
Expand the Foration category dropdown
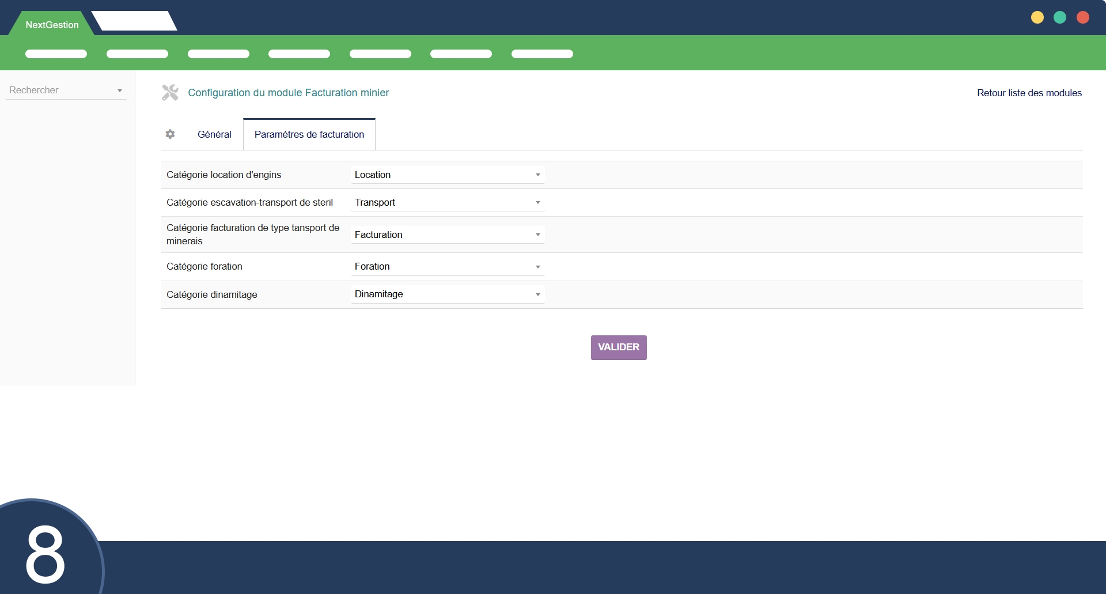[x=447, y=266]
